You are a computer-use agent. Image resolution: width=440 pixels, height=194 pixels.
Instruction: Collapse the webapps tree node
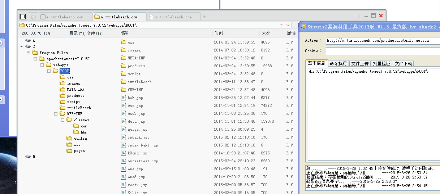pyautogui.click(x=42, y=65)
